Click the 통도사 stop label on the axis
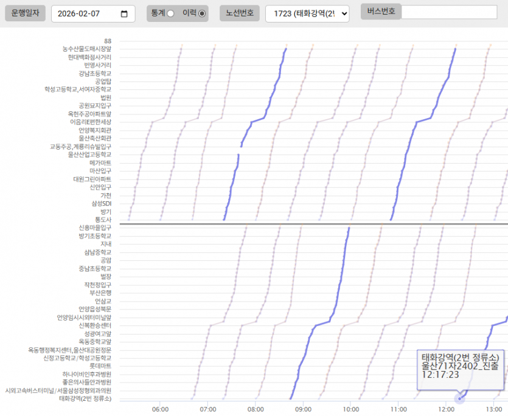This screenshot has height=416, width=508. 102,219
